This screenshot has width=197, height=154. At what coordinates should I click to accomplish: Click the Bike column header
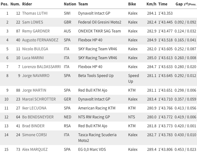pyautogui.click(x=132, y=4)
